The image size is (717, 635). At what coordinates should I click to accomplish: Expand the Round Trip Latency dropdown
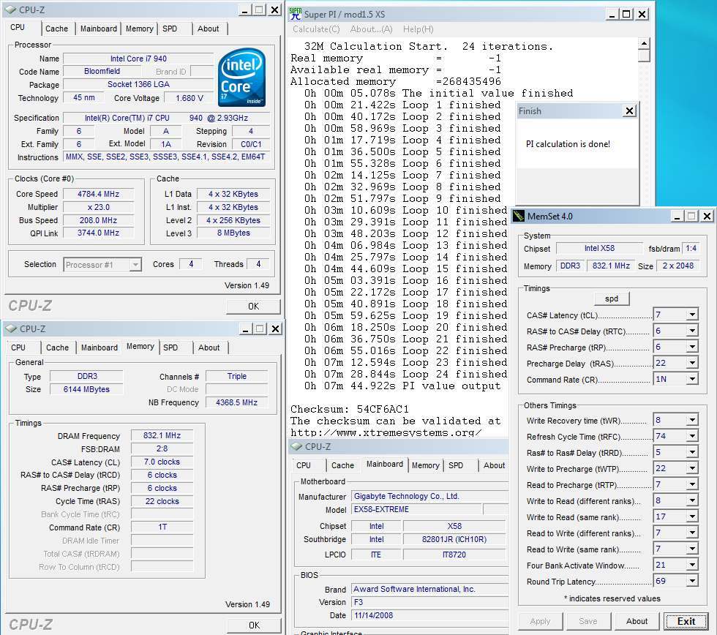pos(692,581)
